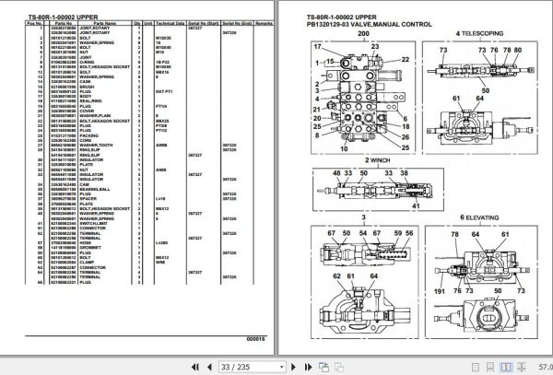
Task: Switch to continuous scrolling layout
Action: 490,367
